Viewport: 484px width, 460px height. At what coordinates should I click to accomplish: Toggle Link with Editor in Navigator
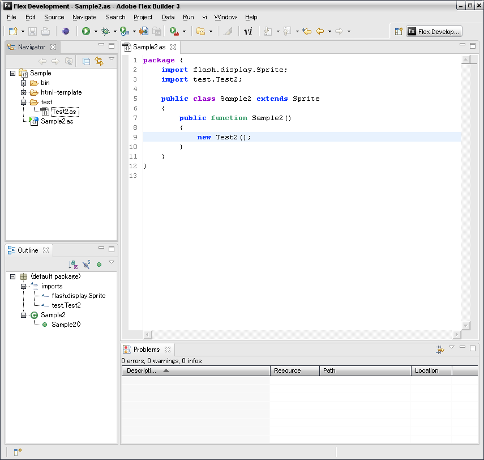click(99, 61)
